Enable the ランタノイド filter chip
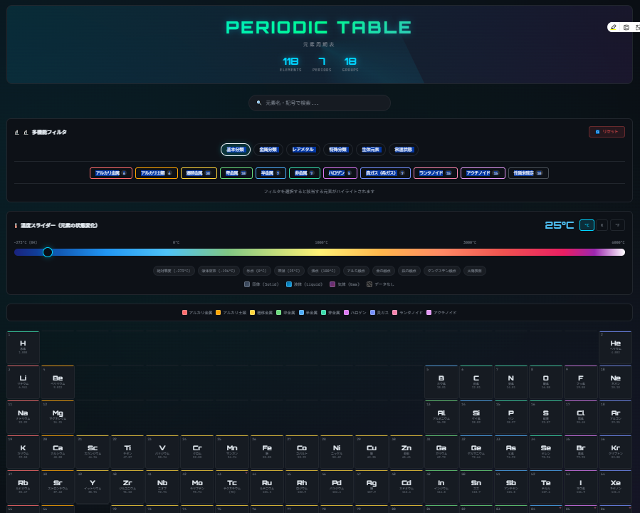This screenshot has height=513, width=640. (435, 173)
